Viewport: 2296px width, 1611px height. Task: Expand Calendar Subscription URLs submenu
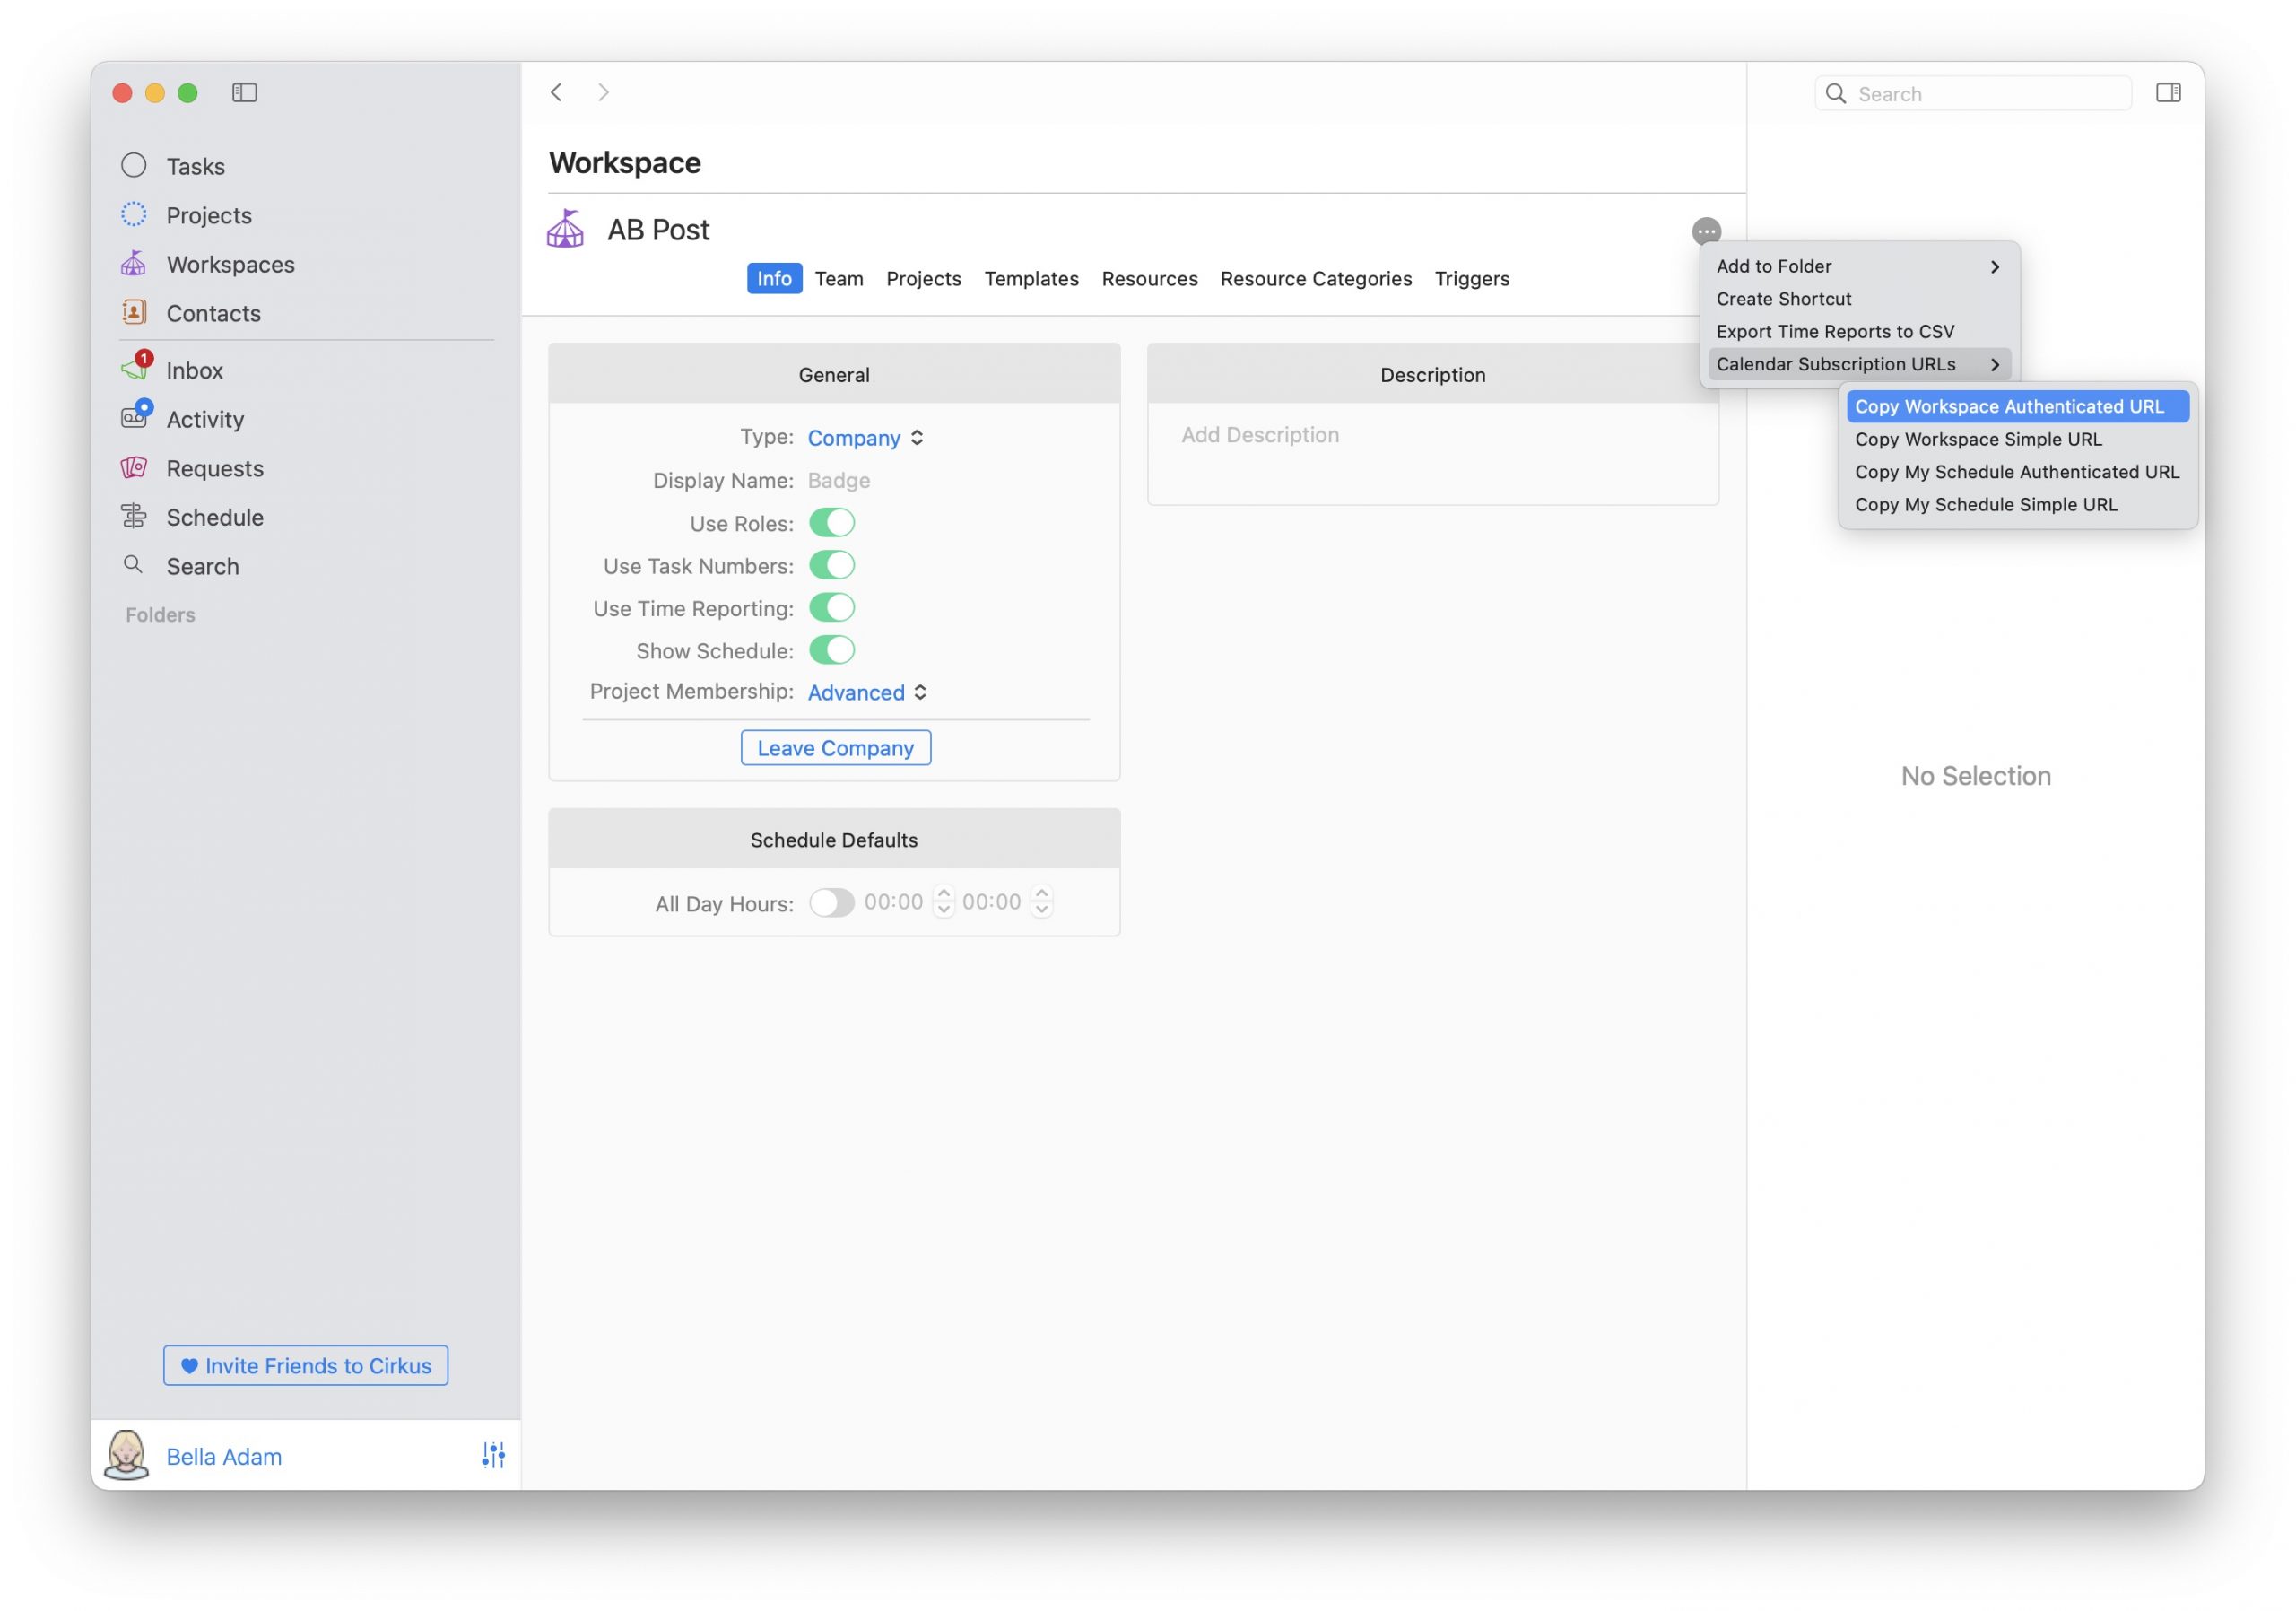click(1859, 364)
